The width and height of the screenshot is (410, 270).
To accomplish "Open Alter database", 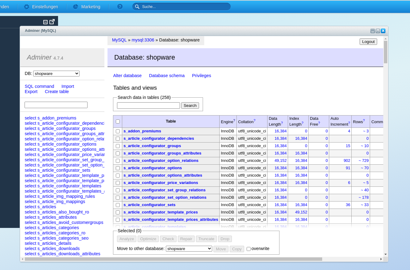I will [127, 76].
